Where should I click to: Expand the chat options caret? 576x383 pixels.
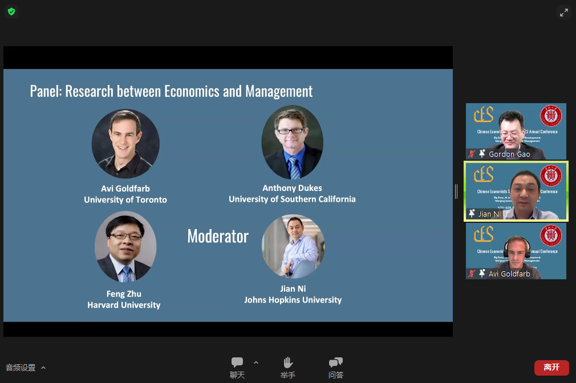(256, 362)
